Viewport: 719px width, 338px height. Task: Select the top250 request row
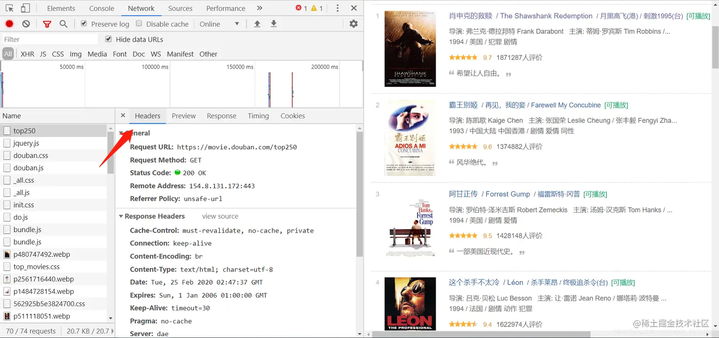click(54, 131)
